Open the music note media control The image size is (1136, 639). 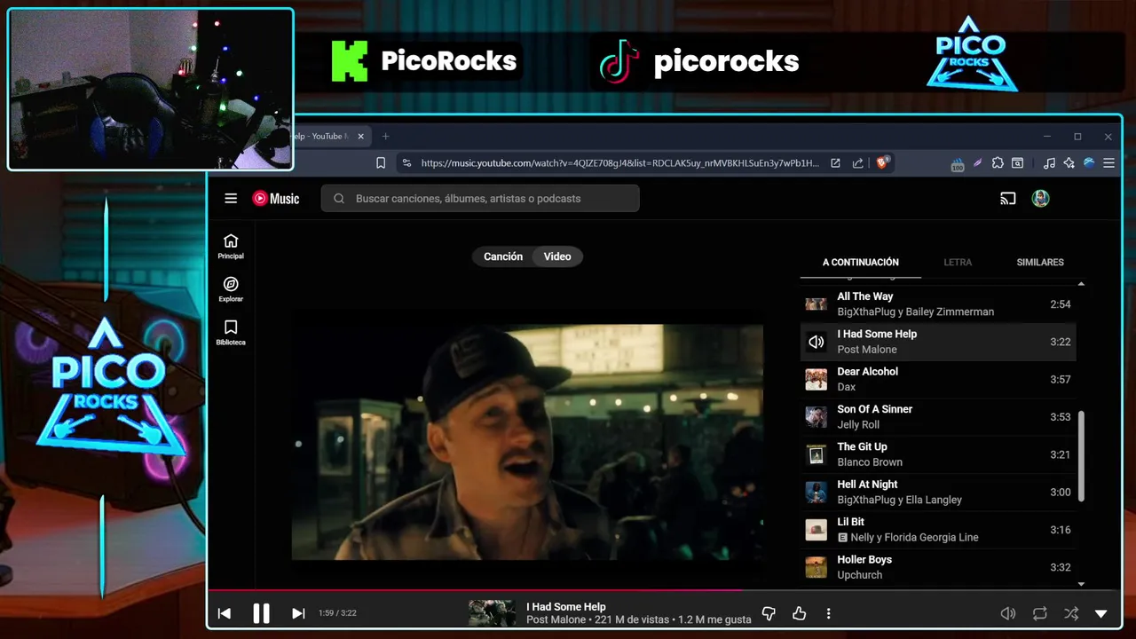tap(1049, 163)
